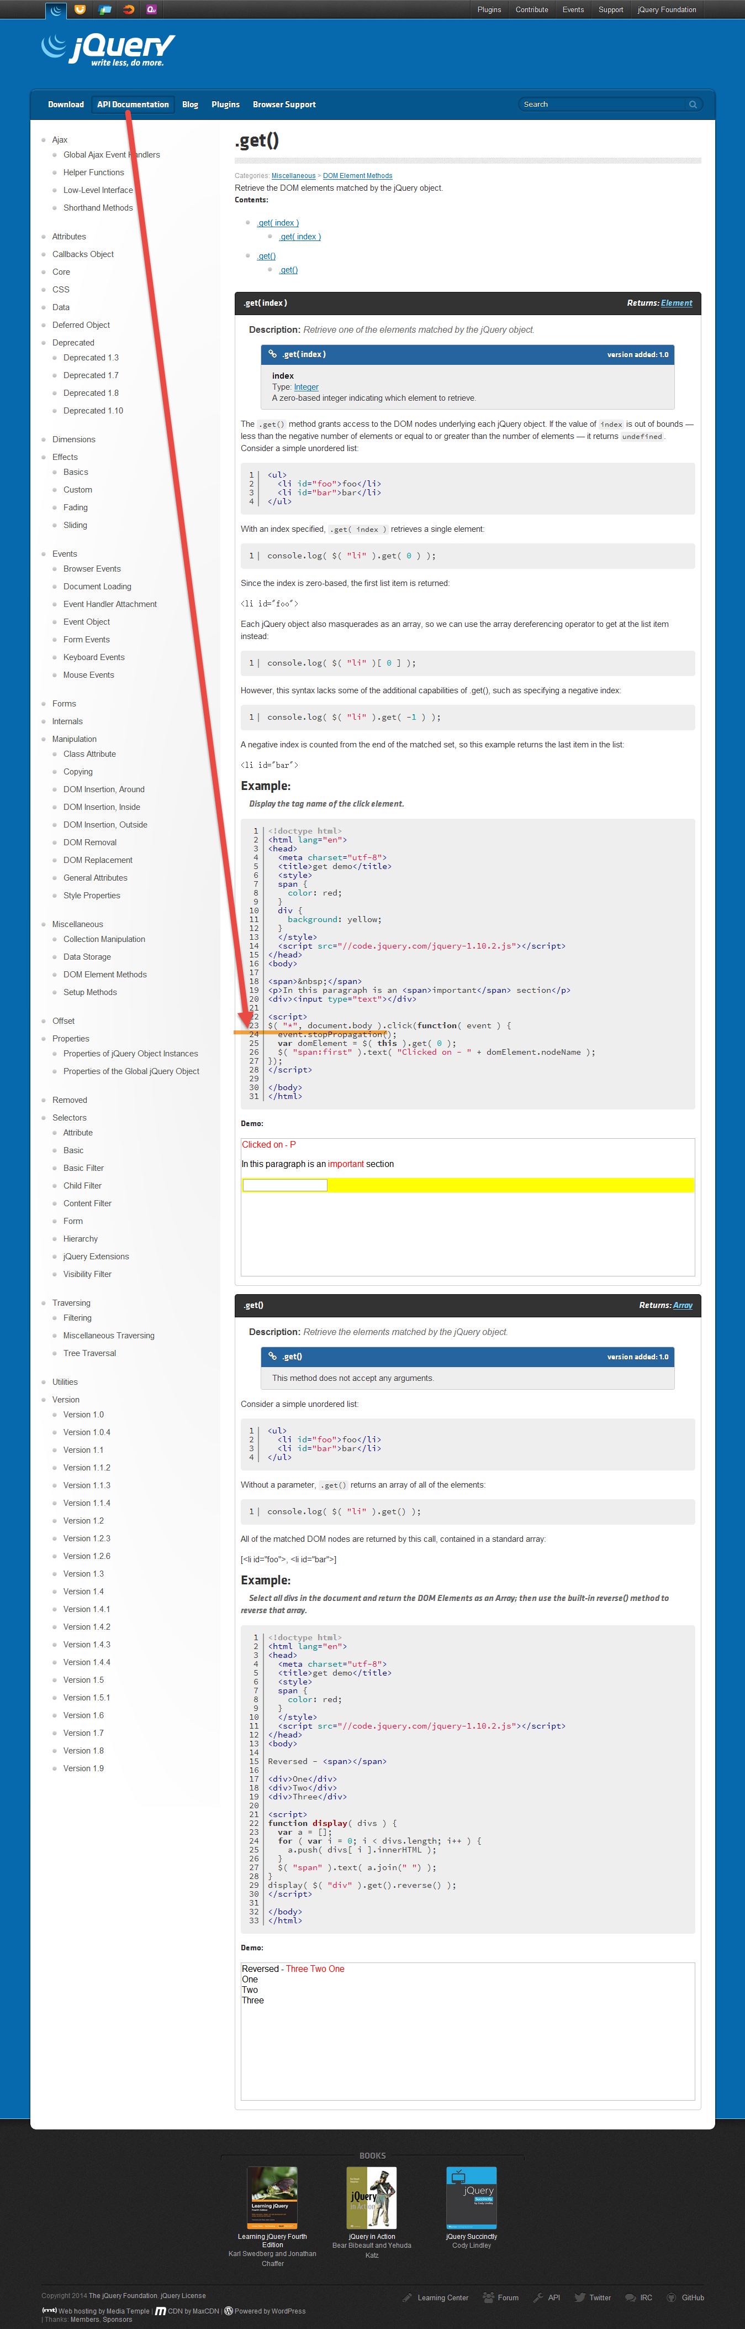The width and height of the screenshot is (745, 2329).
Task: Open Learning jQuery Fourth Edition book cover
Action: point(273,2198)
